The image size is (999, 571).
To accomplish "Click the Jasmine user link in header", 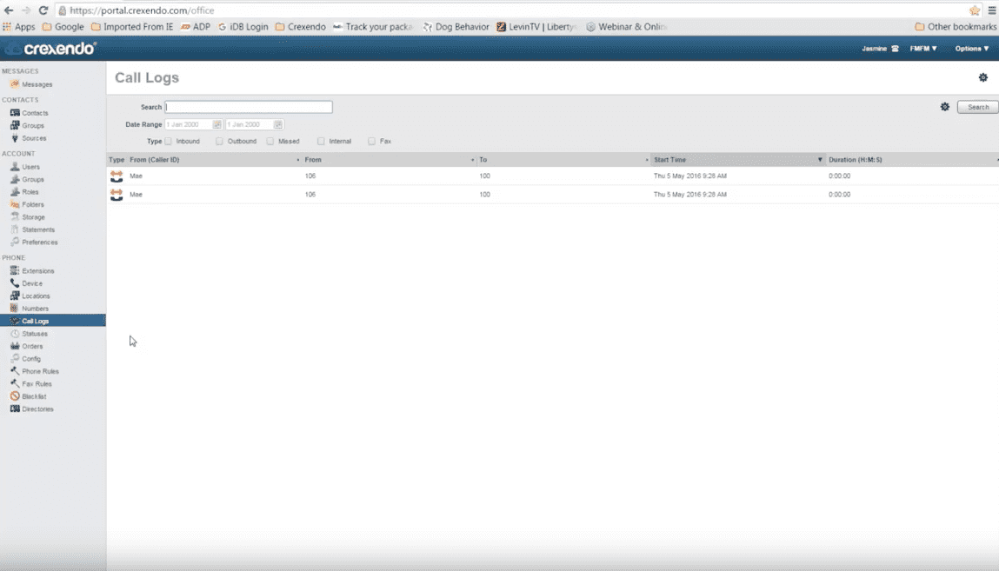I will point(880,49).
